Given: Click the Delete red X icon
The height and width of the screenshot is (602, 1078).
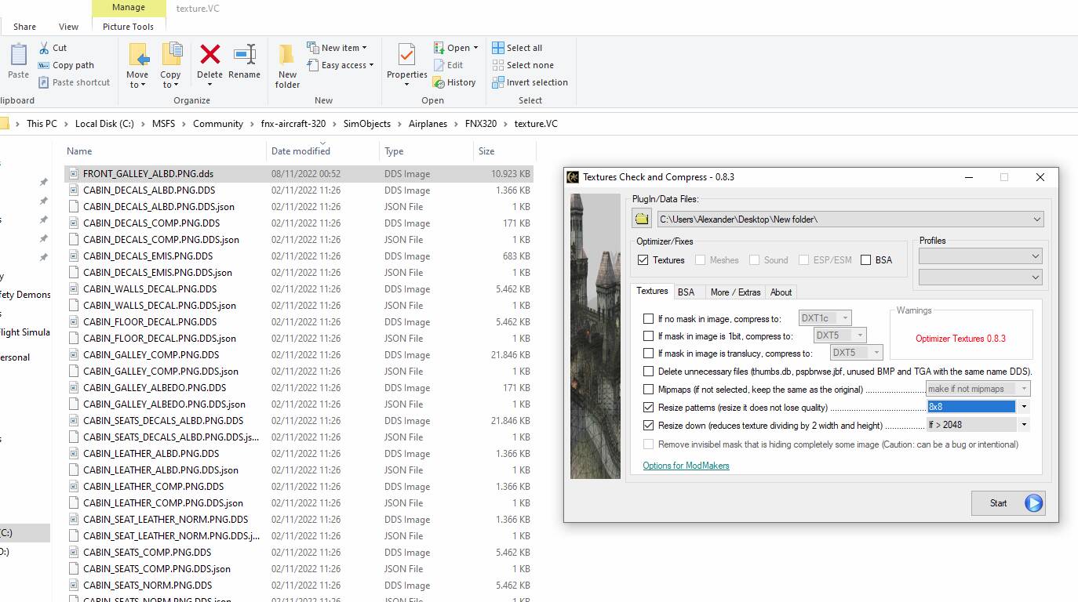Looking at the screenshot, I should point(209,55).
